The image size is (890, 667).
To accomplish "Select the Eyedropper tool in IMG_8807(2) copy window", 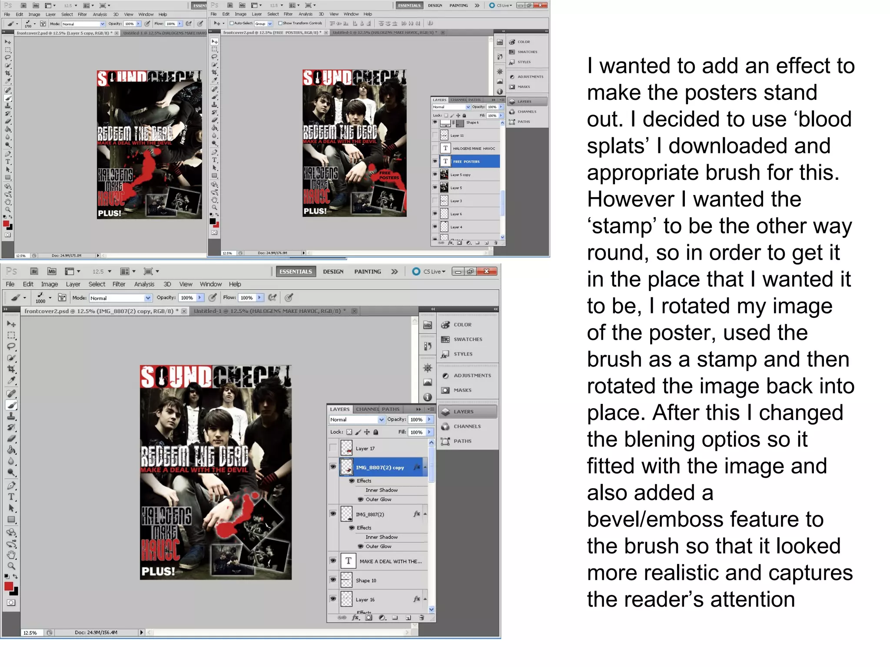I will 11,380.
